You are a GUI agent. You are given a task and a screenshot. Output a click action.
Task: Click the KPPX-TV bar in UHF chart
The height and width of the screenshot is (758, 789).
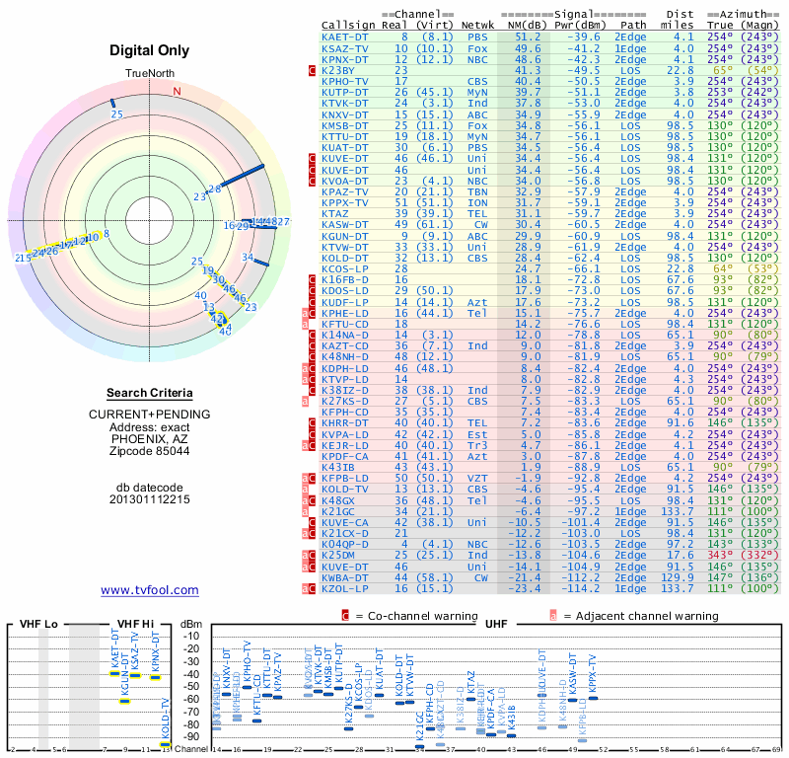tap(593, 698)
